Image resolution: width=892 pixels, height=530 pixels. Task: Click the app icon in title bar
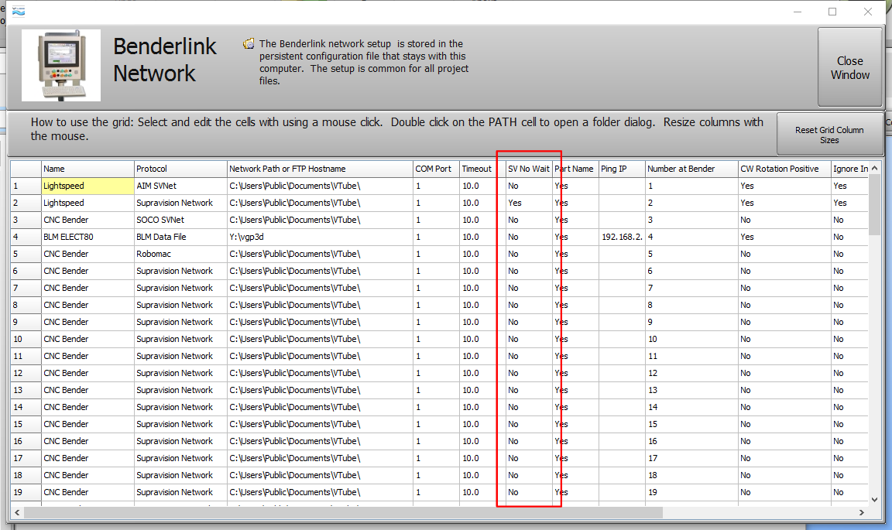[x=15, y=12]
